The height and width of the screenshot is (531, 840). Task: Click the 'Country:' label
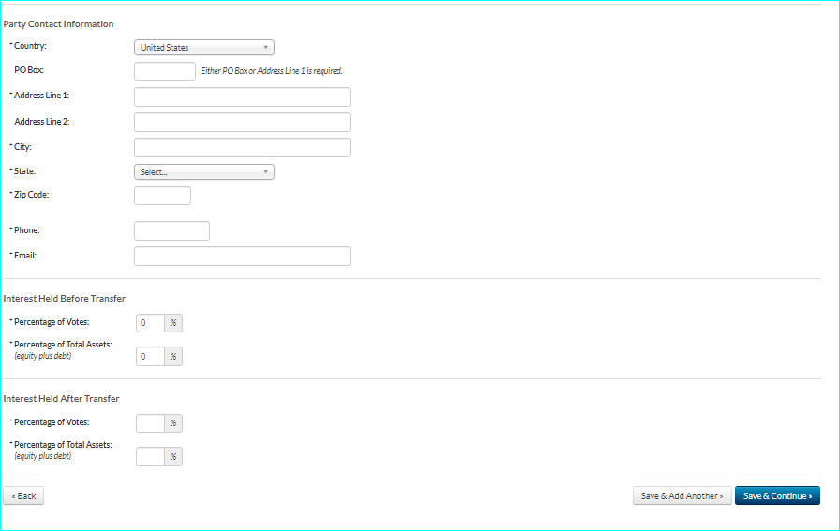click(30, 46)
